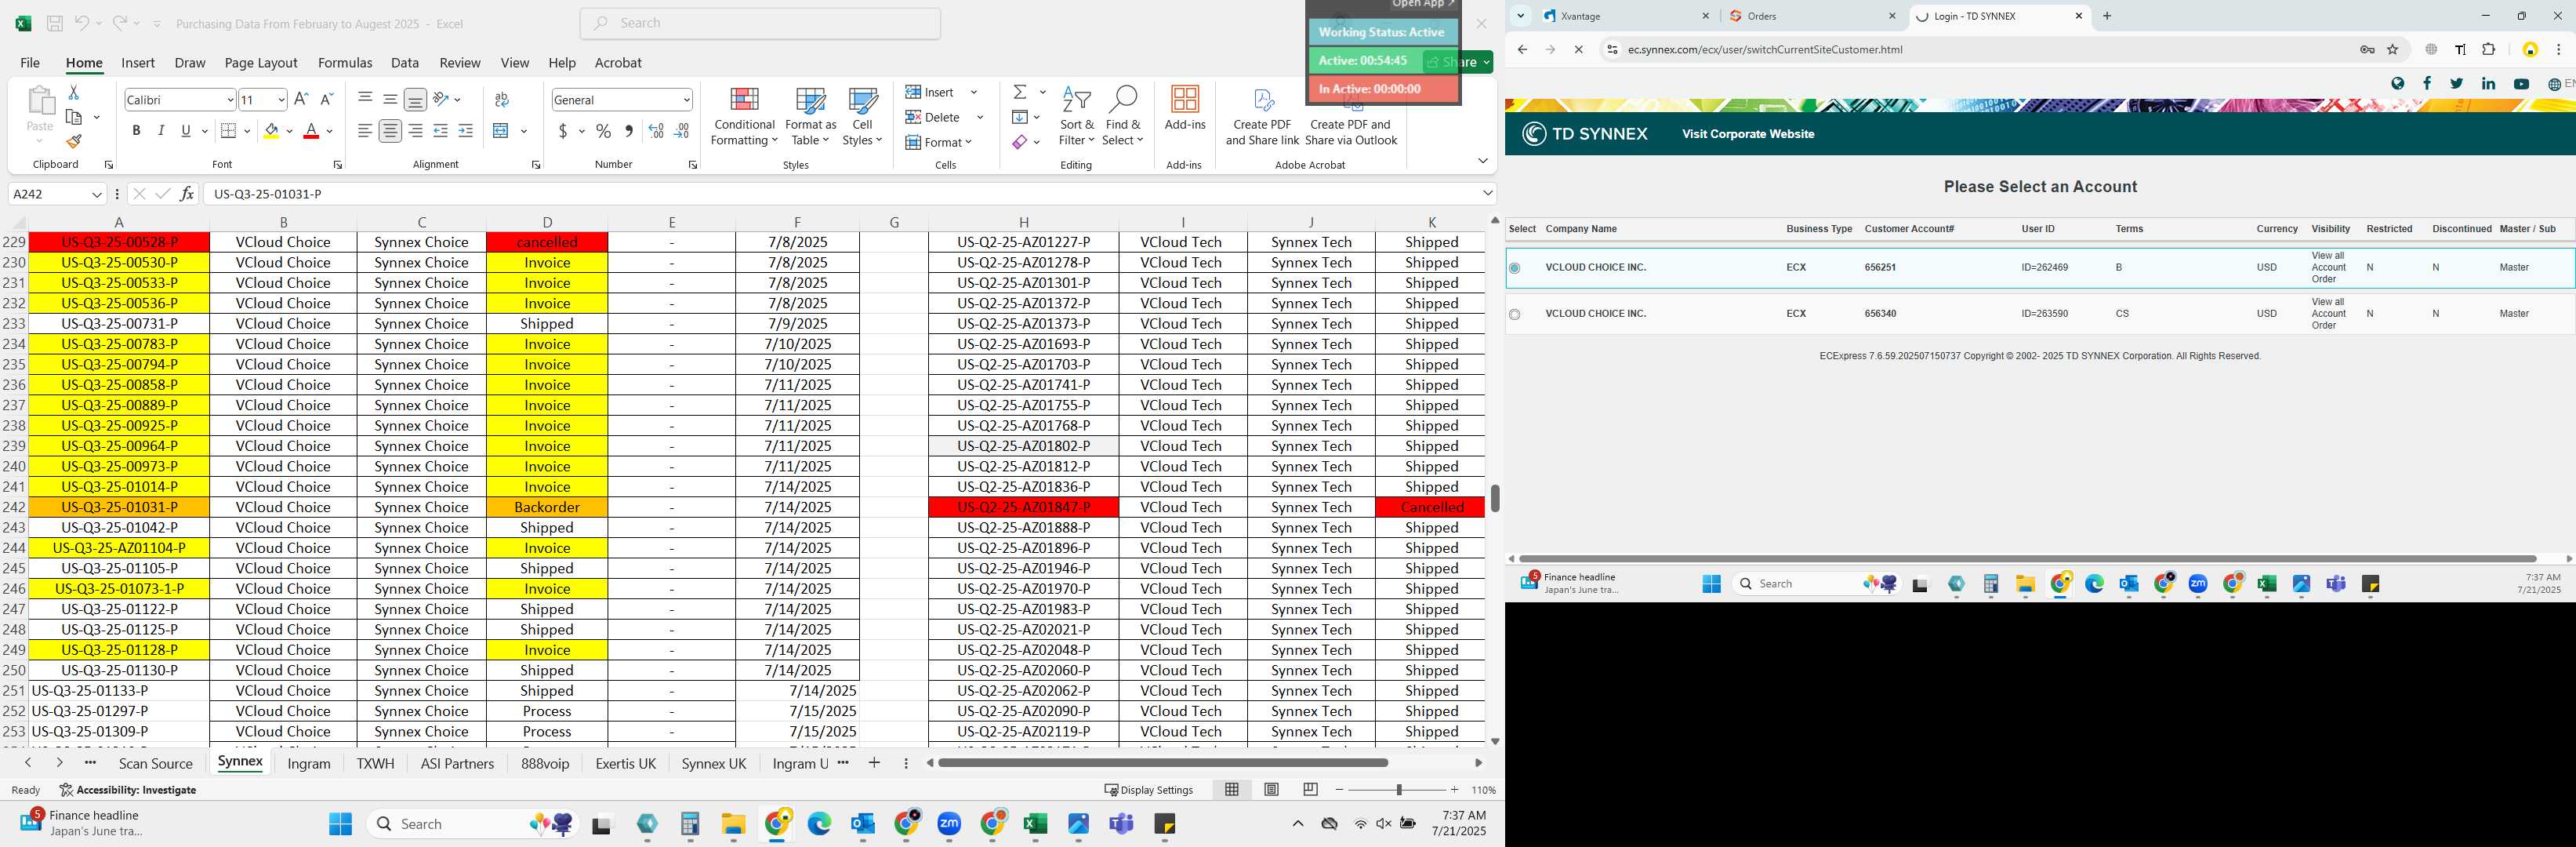This screenshot has width=2576, height=847.
Task: Expand Cell Styles menu
Action: 862,117
